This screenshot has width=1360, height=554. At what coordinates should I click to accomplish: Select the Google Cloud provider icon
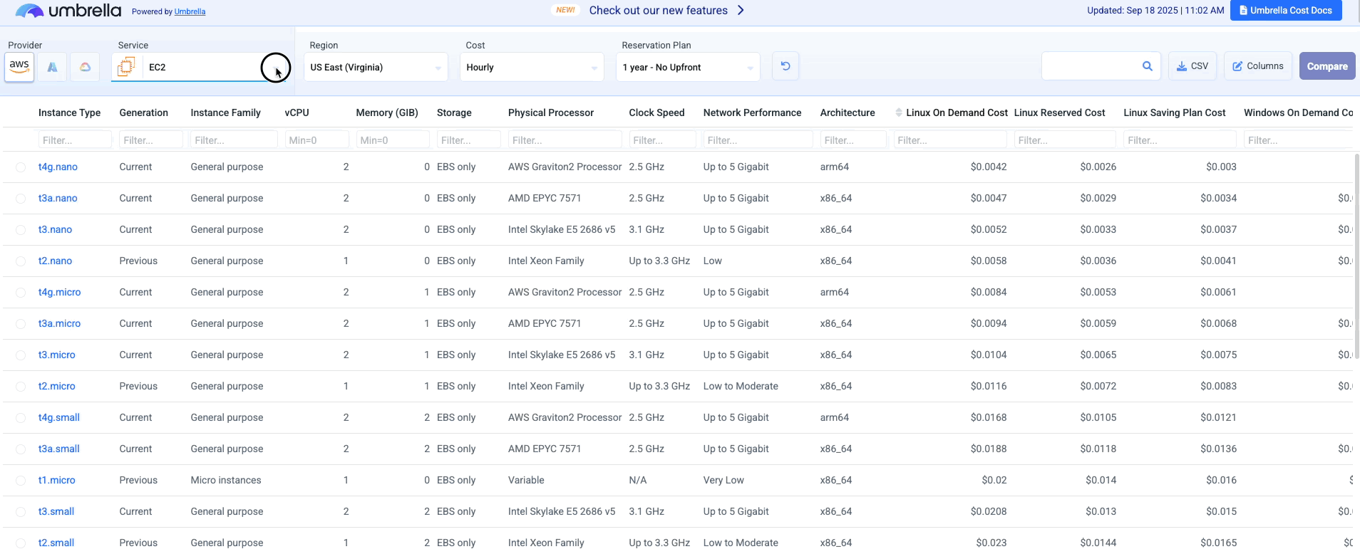[x=85, y=67]
